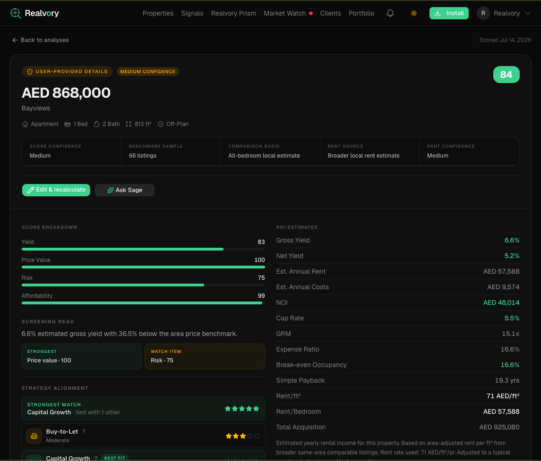Open the notifications bell
The image size is (541, 461).
pos(390,13)
